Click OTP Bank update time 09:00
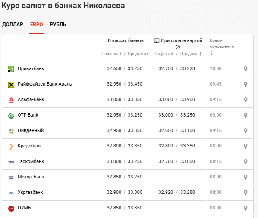Viewport: 258px width, 218px height. pos(216,115)
